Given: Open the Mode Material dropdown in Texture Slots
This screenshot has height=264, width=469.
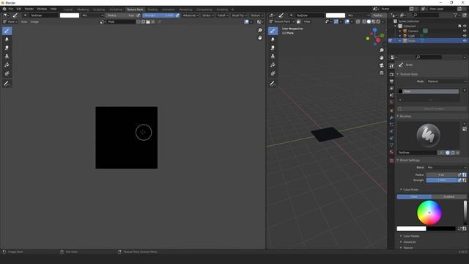Looking at the screenshot, I should click(446, 81).
